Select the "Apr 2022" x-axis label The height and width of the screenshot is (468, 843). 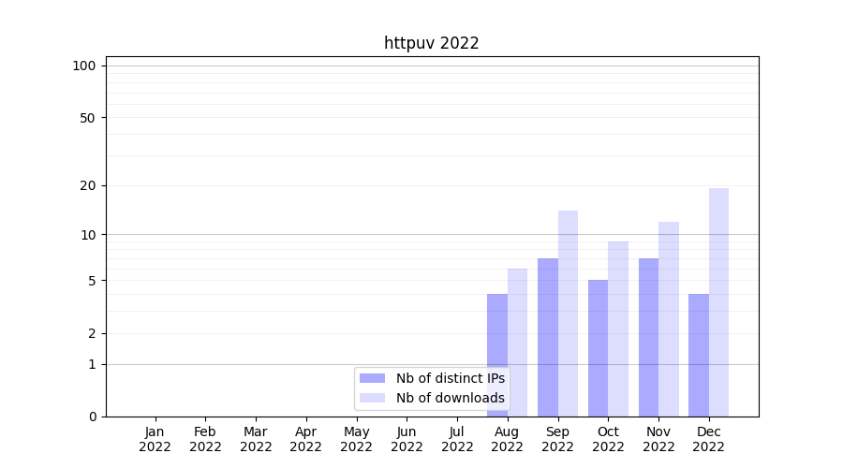coord(305,439)
